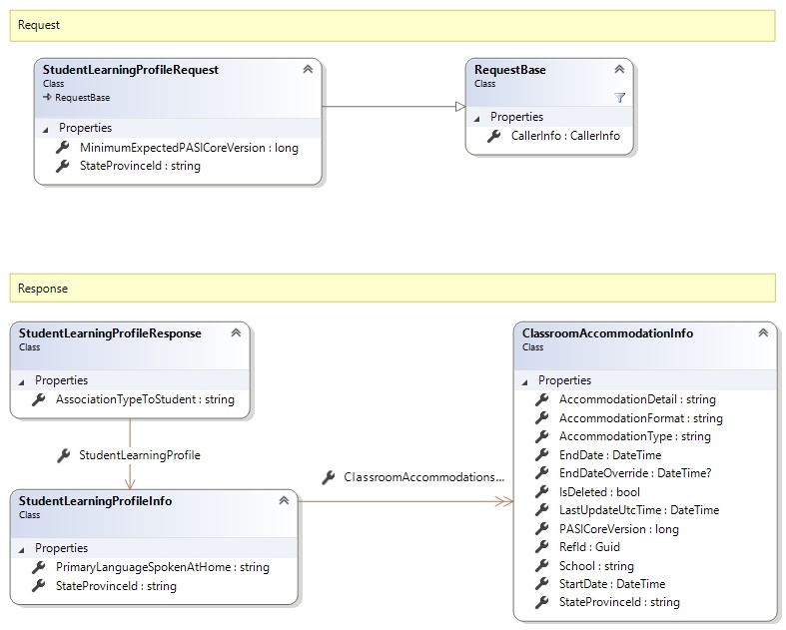Collapse the StudentLearningProfileRequest class shape

click(308, 70)
